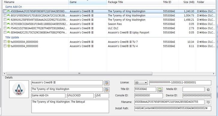
Task: Click the icon button next to Filename field
Action: (208, 102)
